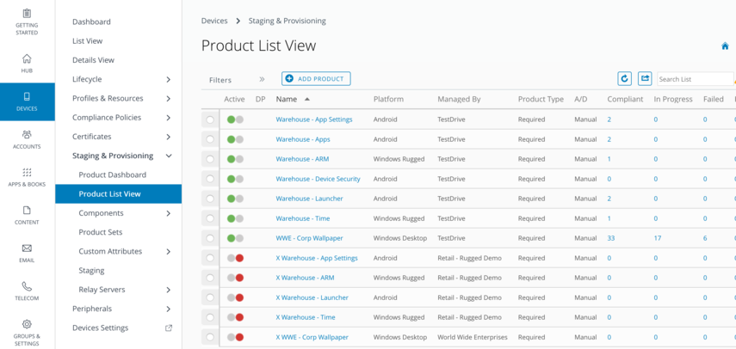Go to Hub in left navigation
Image resolution: width=736 pixels, height=349 pixels.
click(x=27, y=59)
